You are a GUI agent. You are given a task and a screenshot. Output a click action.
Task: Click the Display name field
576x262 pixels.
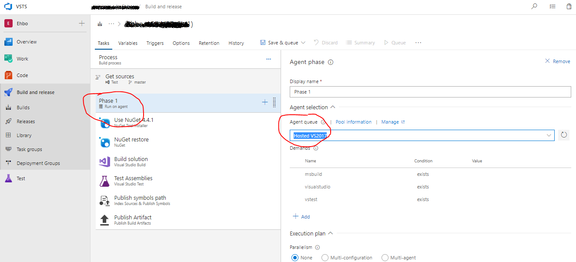pyautogui.click(x=430, y=92)
